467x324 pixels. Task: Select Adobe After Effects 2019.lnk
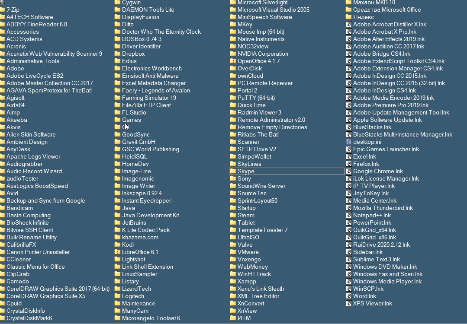point(389,39)
